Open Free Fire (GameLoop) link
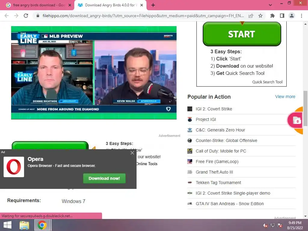This screenshot has width=308, height=231. [x=217, y=162]
